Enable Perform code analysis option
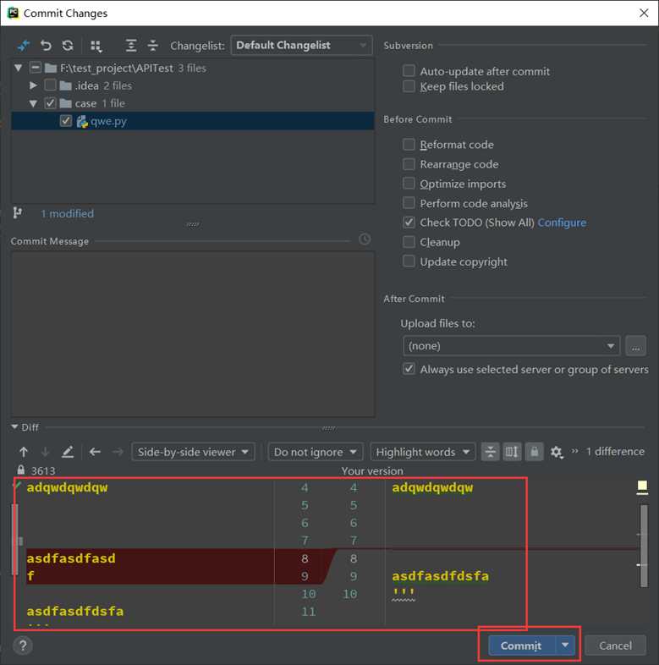This screenshot has height=665, width=659. 409,203
